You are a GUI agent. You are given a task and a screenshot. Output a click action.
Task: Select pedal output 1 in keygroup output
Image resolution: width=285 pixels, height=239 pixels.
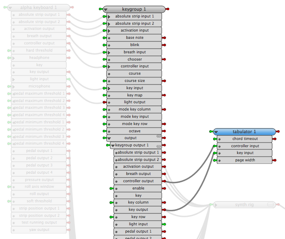click(x=138, y=231)
